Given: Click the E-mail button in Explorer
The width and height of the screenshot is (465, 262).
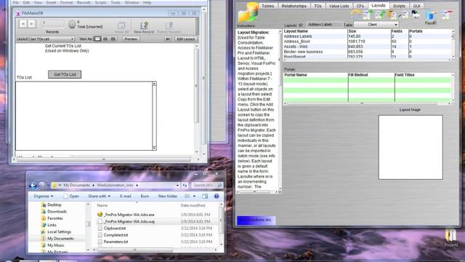Looking at the screenshot, I should coord(126,196).
